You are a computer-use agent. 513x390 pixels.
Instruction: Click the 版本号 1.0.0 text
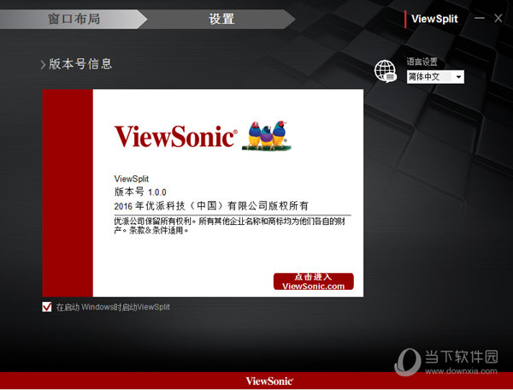[140, 192]
